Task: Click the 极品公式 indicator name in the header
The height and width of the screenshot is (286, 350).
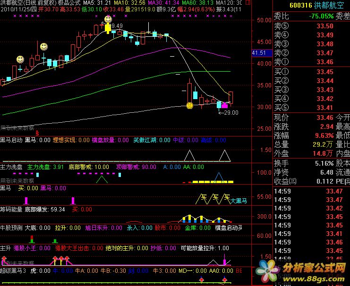Action: click(x=69, y=3)
